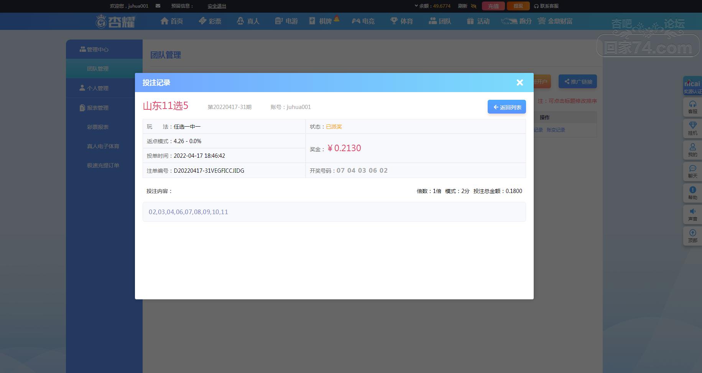Click the 已派奖 status text
Image resolution: width=702 pixels, height=373 pixels.
334,127
